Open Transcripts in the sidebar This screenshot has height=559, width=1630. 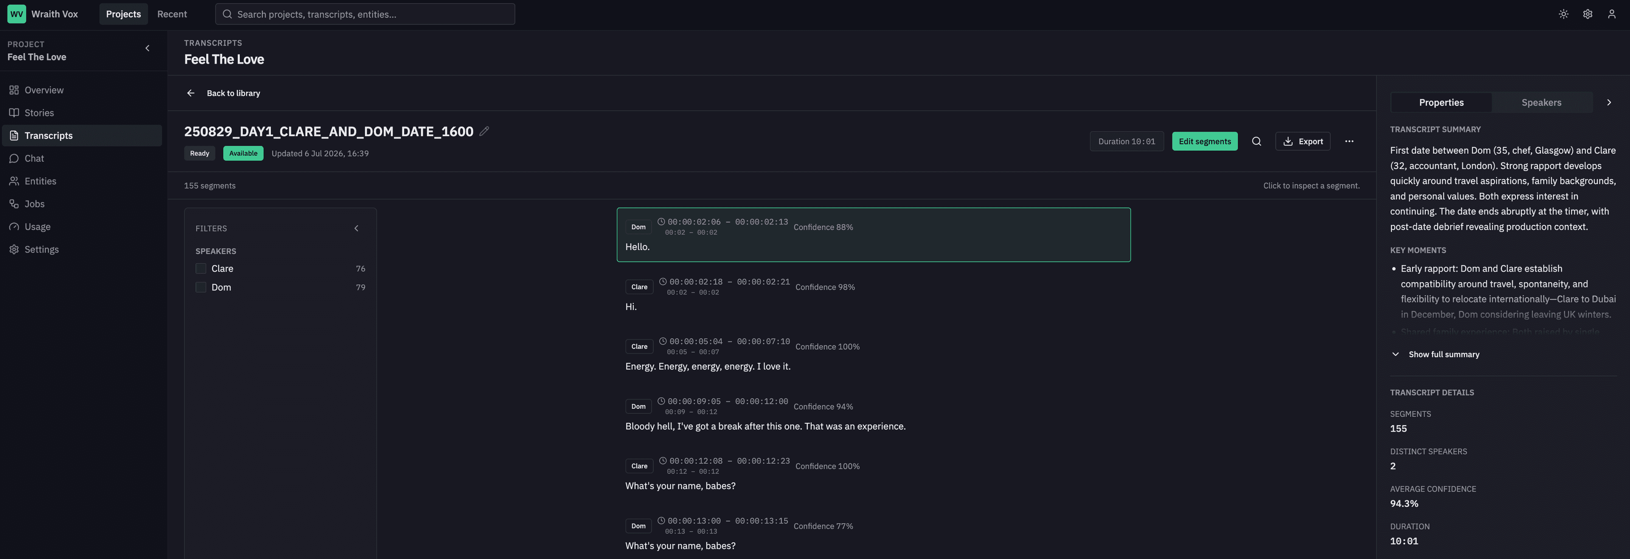(x=82, y=135)
